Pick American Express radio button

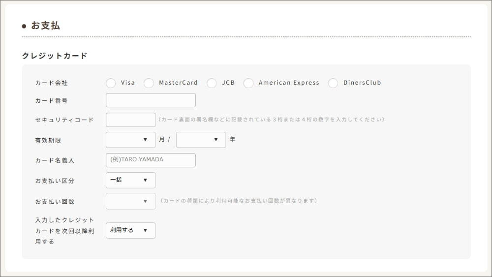click(x=248, y=83)
